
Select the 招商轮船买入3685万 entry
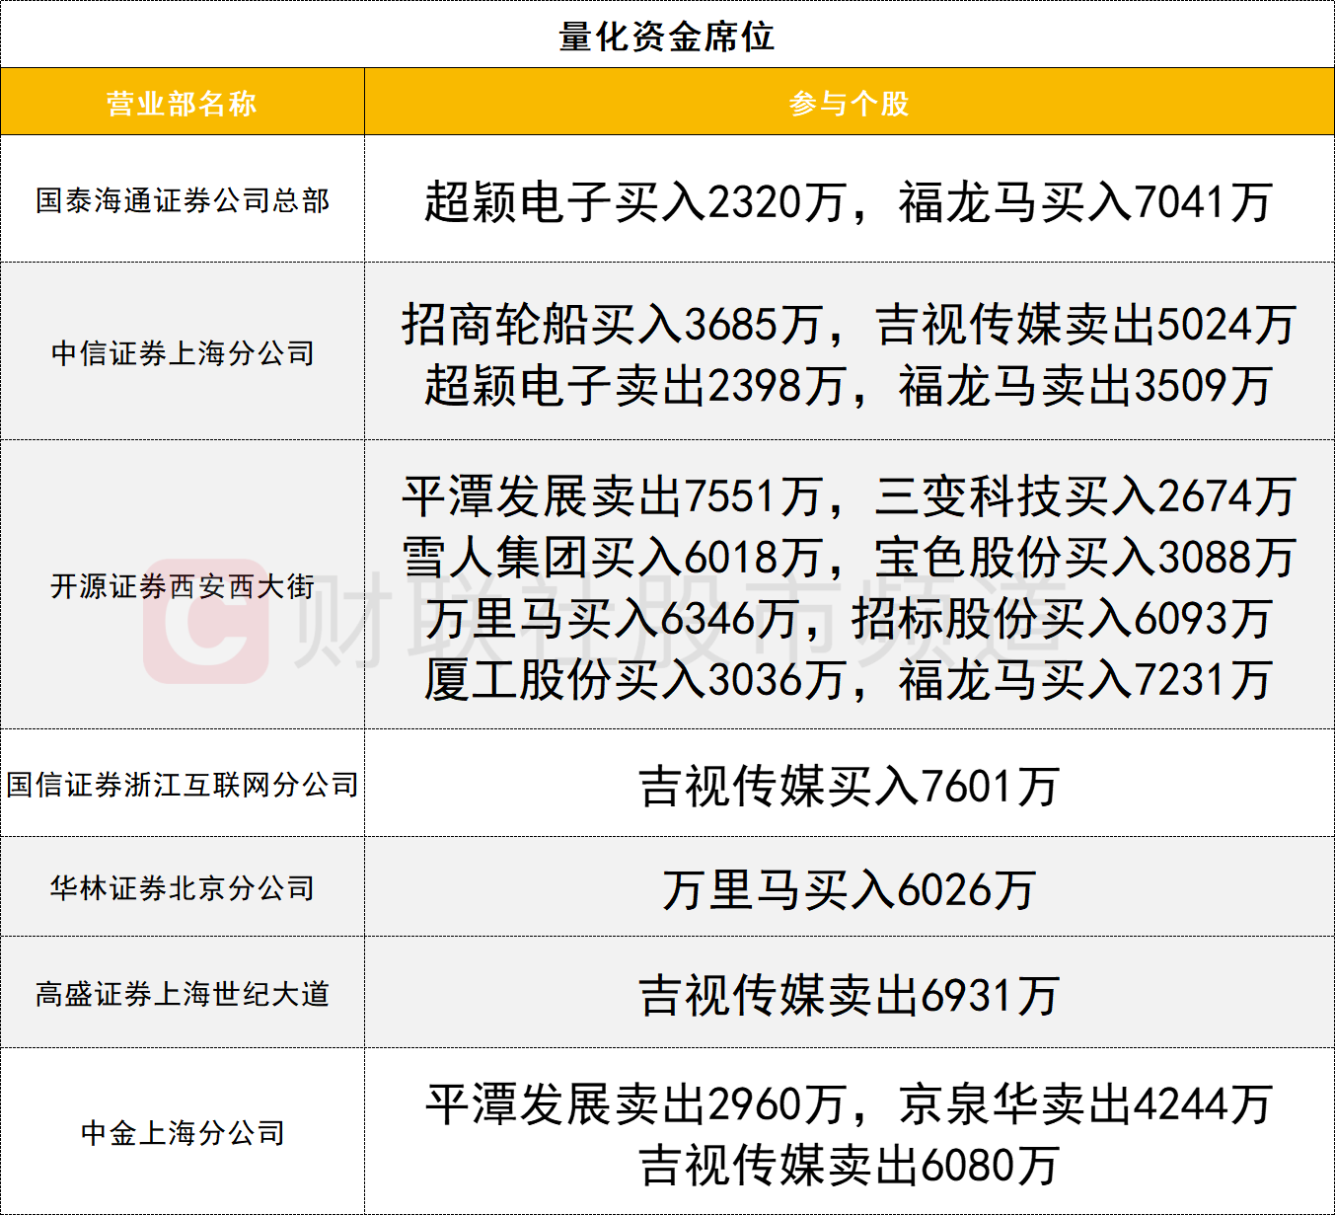point(612,324)
